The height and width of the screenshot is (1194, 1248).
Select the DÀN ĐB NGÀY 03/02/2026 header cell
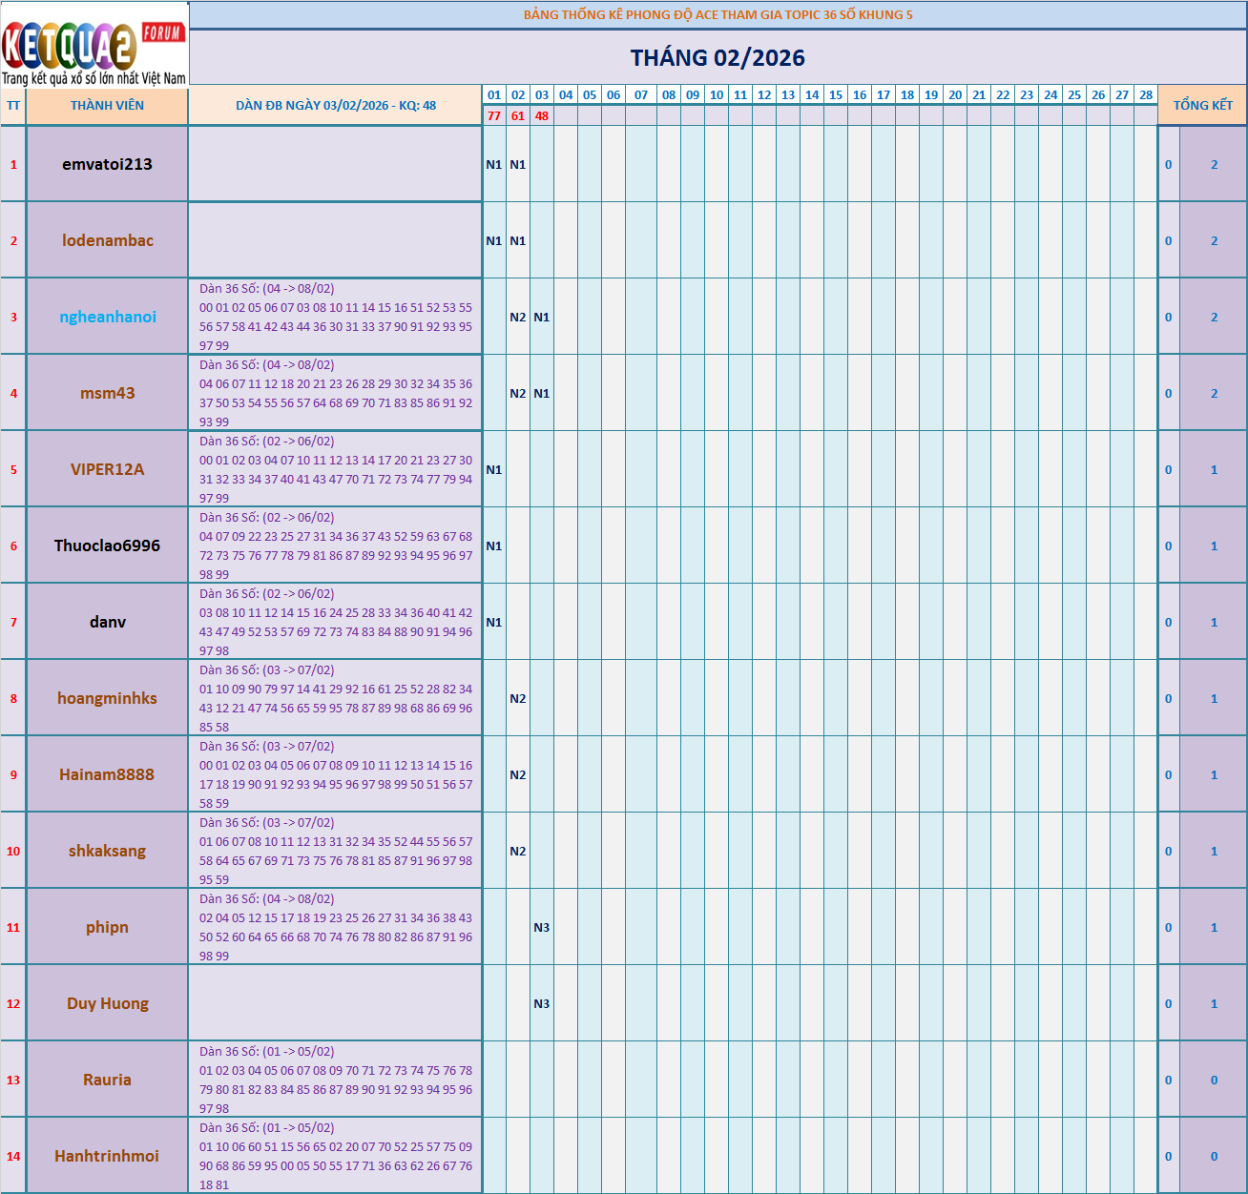335,105
